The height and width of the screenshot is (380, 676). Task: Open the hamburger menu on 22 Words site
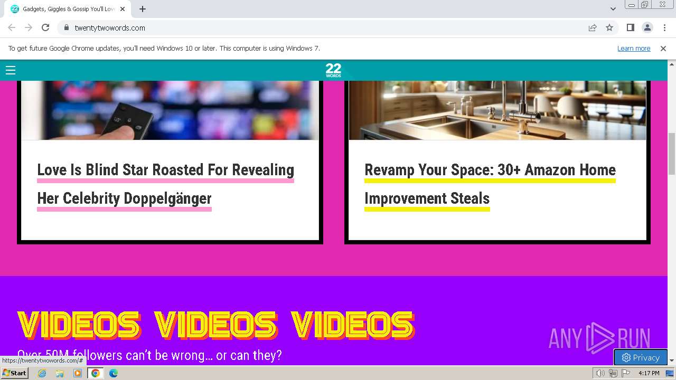[x=11, y=70]
